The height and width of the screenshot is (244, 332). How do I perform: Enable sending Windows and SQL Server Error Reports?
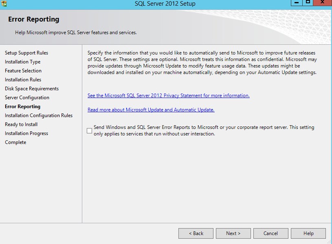coord(89,131)
